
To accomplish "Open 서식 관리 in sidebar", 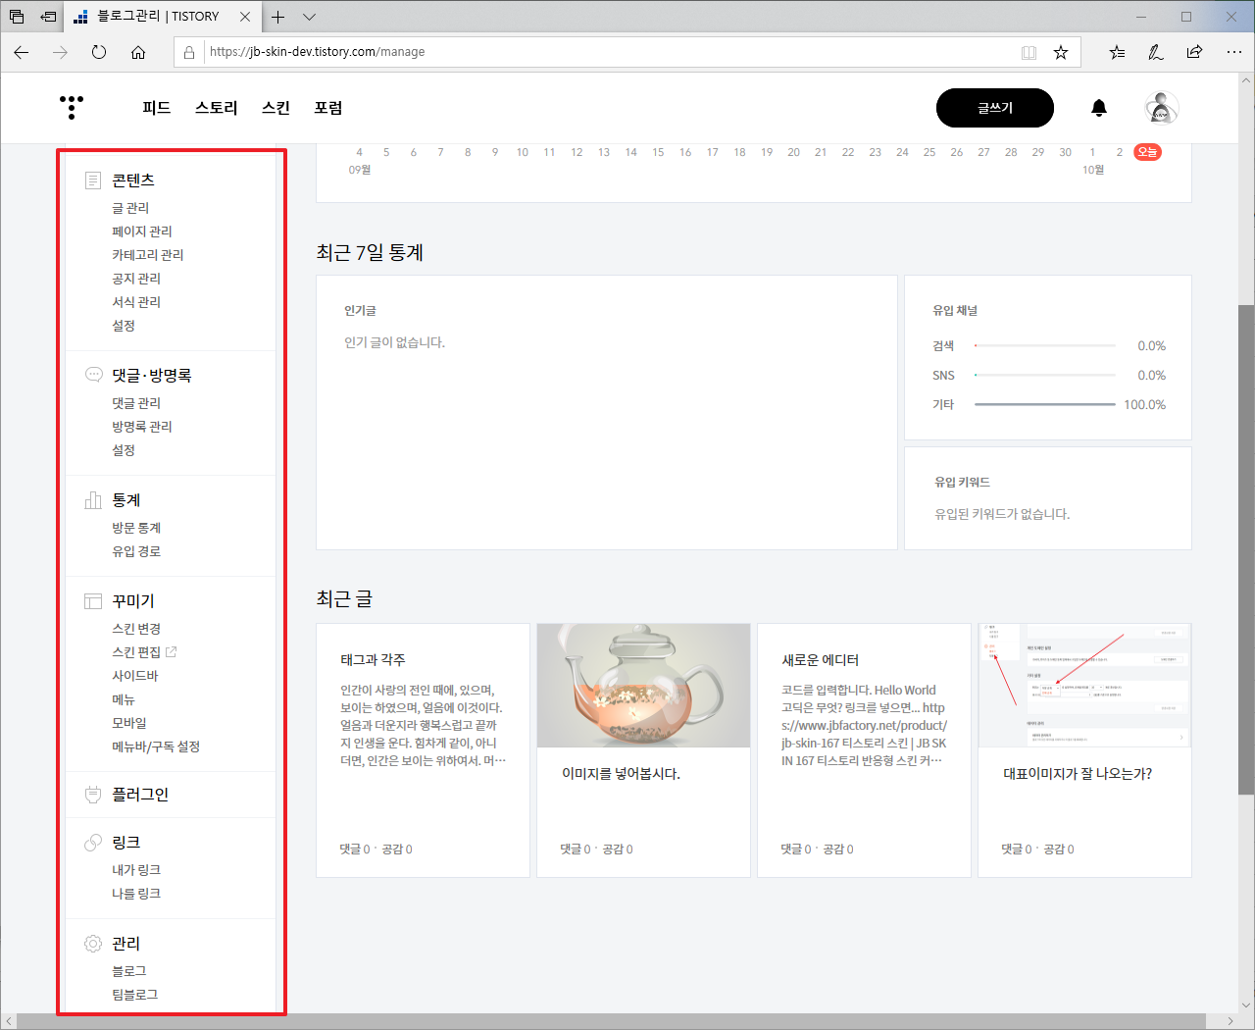I will 136,302.
